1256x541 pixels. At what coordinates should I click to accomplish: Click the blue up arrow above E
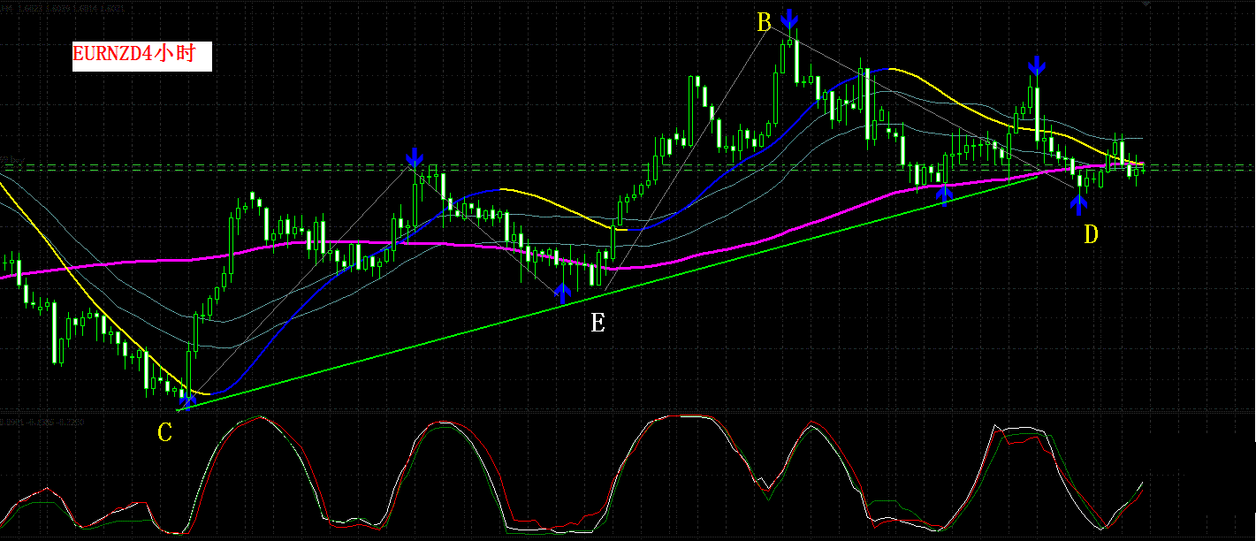(563, 294)
